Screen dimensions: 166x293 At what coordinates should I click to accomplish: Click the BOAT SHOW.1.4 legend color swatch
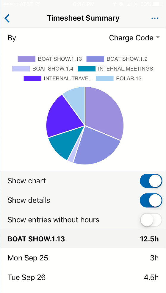[x=21, y=68]
